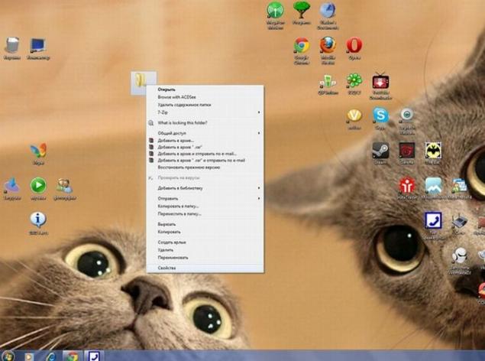Click What is locking this folder?
The image size is (485, 361).
pyautogui.click(x=205, y=123)
